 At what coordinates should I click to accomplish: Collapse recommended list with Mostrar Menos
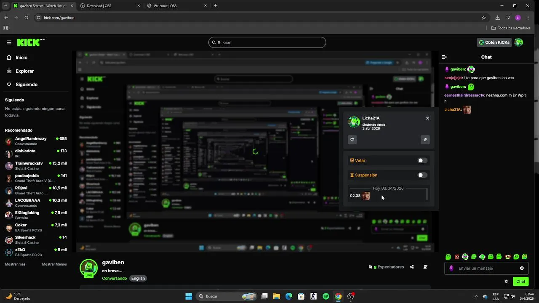point(54,264)
